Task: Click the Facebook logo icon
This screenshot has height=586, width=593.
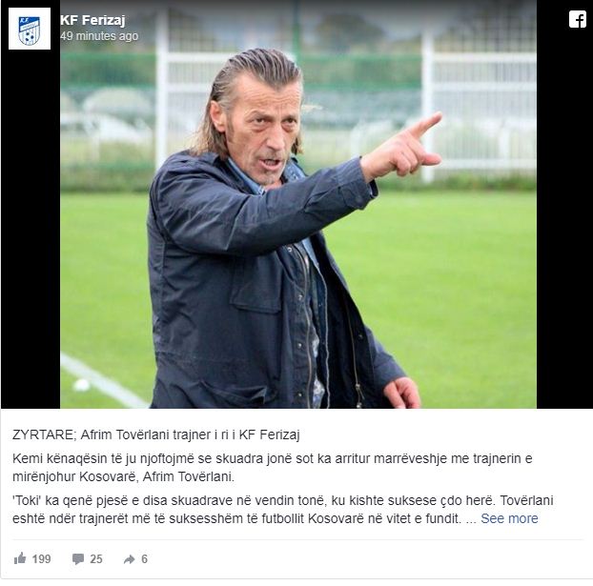Action: [578, 19]
